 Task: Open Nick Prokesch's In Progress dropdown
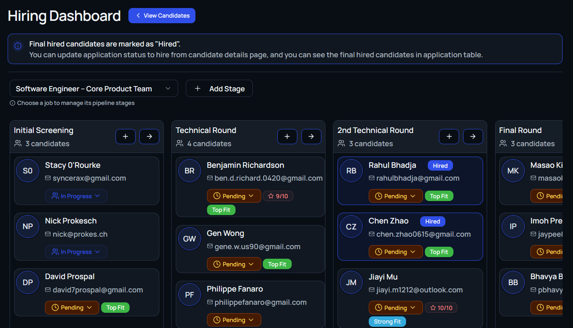[x=76, y=252]
